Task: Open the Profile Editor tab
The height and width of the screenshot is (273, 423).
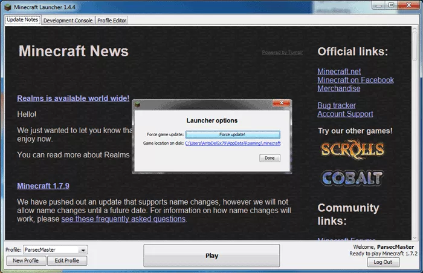Action: [x=112, y=20]
